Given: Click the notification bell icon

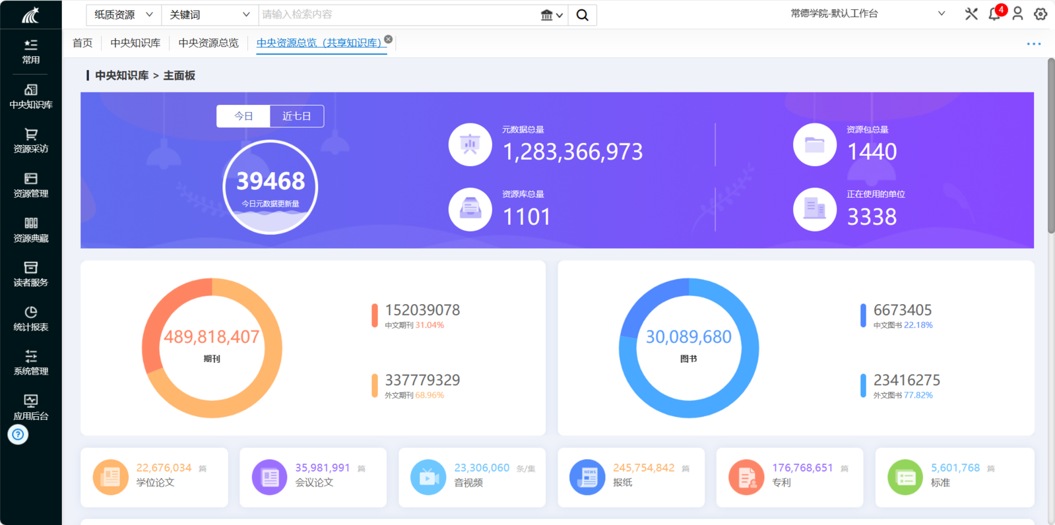Looking at the screenshot, I should (x=994, y=14).
